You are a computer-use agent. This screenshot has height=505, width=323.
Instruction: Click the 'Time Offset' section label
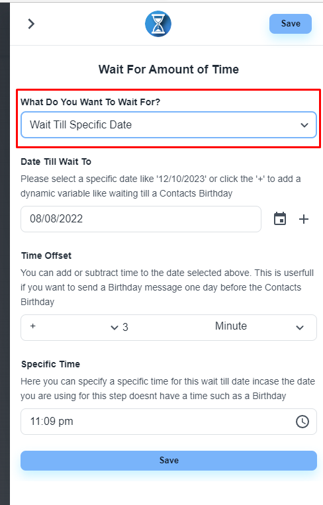point(46,255)
